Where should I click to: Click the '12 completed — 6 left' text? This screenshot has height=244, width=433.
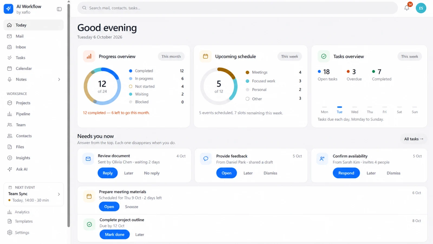click(x=116, y=113)
